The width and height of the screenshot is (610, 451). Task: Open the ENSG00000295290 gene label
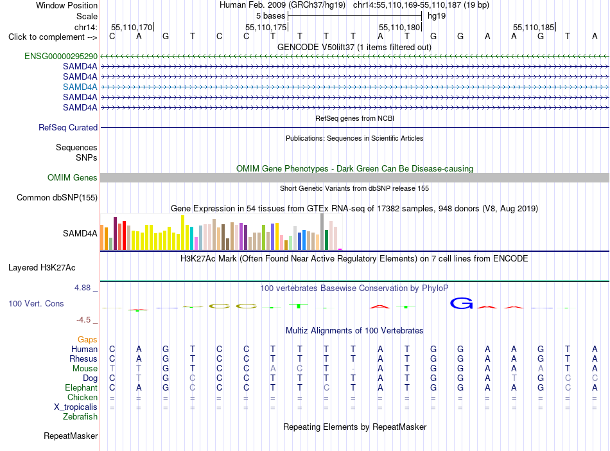[x=61, y=56]
